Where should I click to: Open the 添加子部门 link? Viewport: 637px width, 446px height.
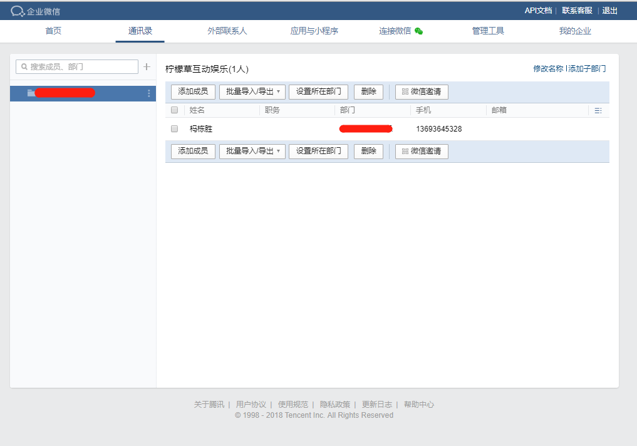click(x=587, y=69)
